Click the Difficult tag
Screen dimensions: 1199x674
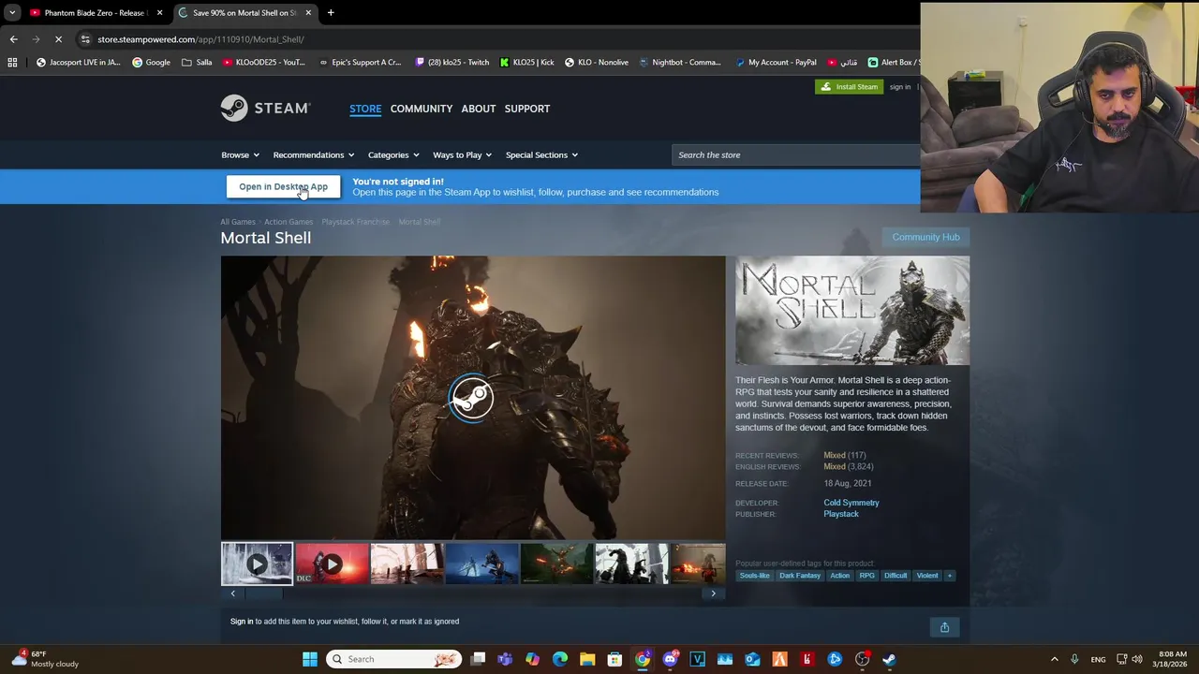[896, 576]
